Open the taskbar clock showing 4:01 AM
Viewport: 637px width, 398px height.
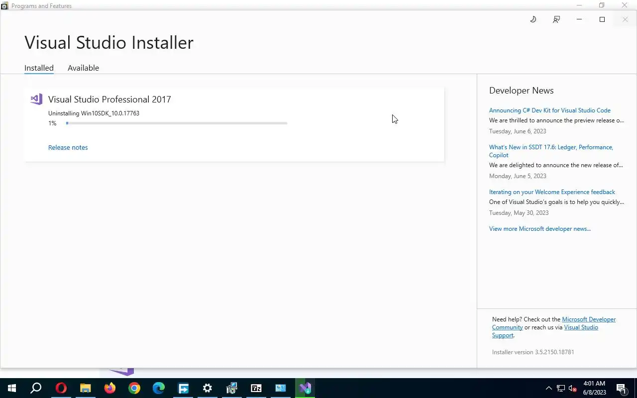point(594,388)
